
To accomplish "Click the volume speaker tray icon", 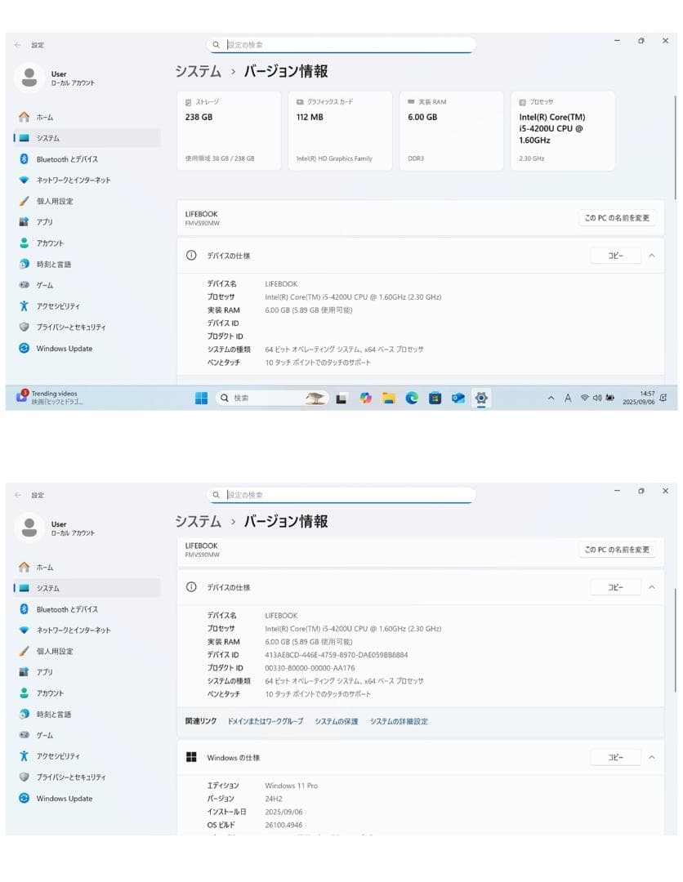I will point(597,398).
